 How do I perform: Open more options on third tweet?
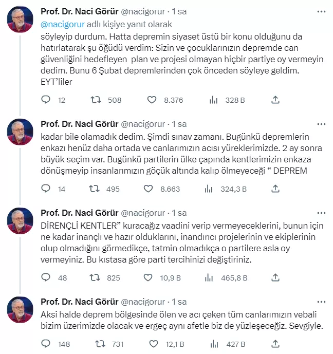321,212
